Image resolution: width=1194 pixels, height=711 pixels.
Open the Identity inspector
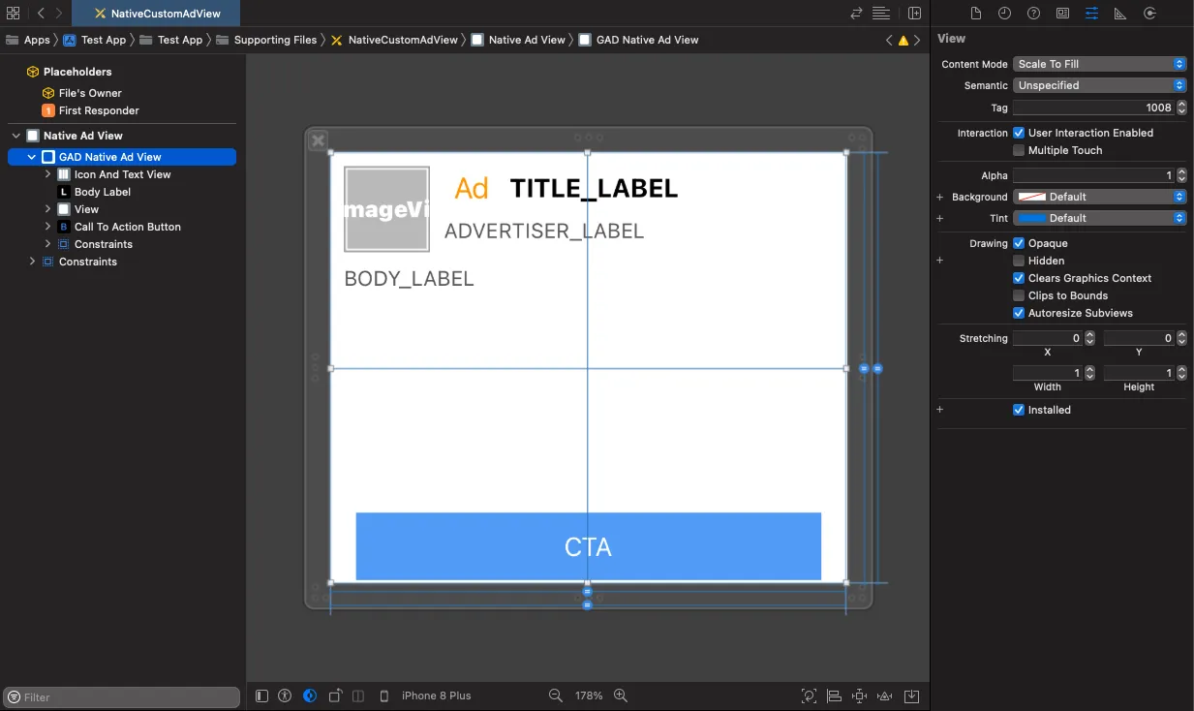pyautogui.click(x=1063, y=13)
